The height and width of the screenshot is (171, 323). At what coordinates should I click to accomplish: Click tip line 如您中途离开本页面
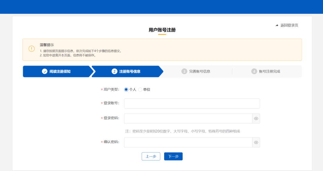coord(68,55)
